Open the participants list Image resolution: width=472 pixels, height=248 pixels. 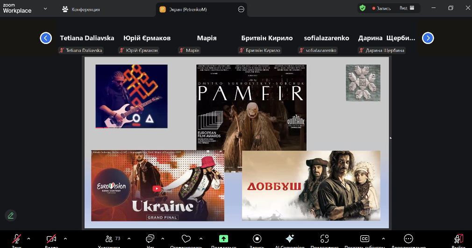point(110,239)
